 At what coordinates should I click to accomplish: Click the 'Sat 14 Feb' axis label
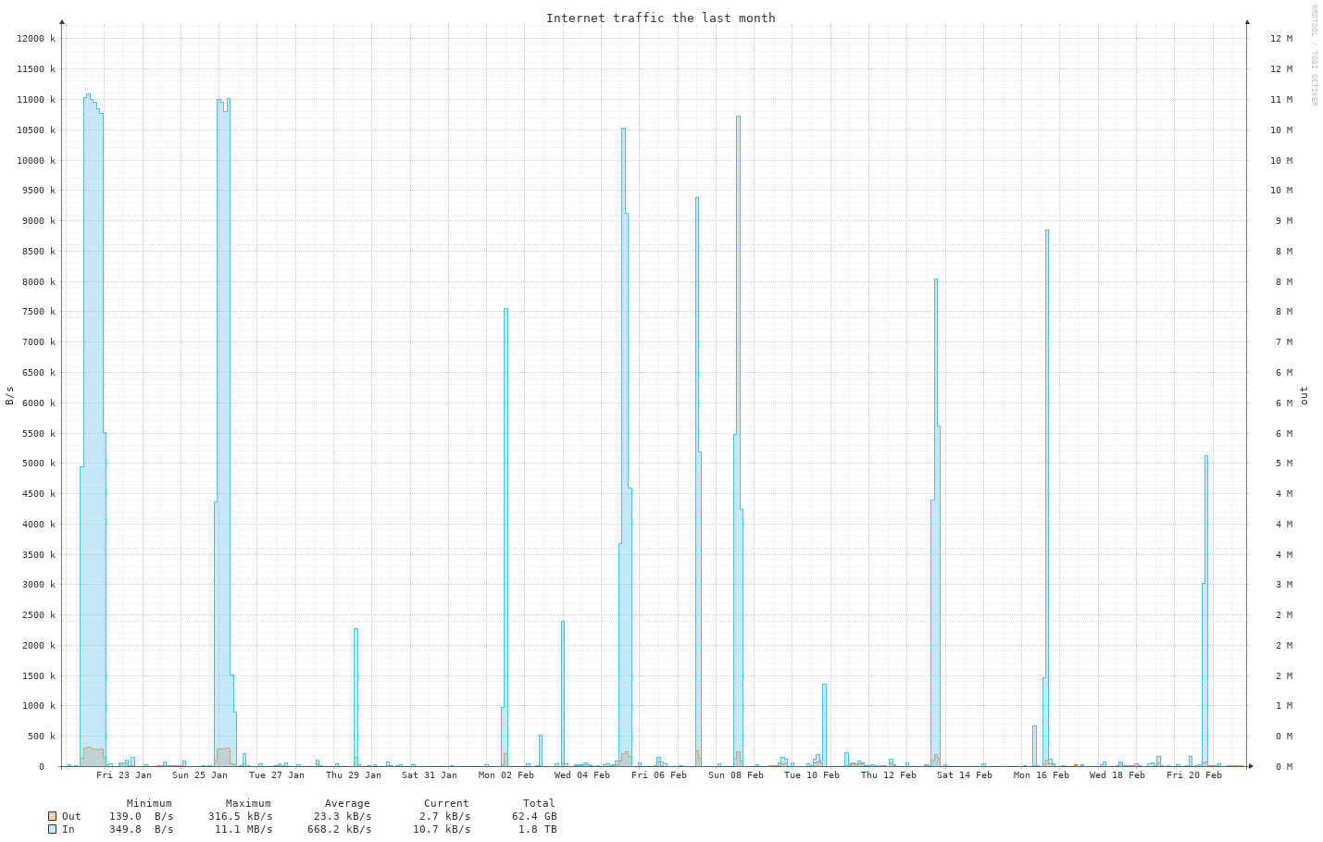[x=964, y=775]
